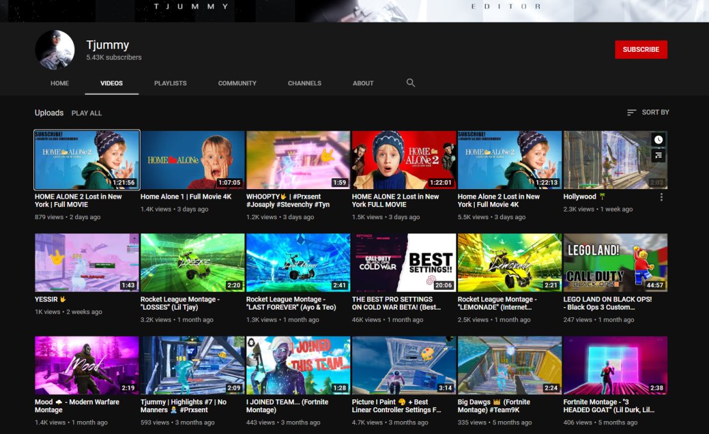
Task: Play the LEGOLAND Black Ops video thumbnail
Action: (x=615, y=262)
